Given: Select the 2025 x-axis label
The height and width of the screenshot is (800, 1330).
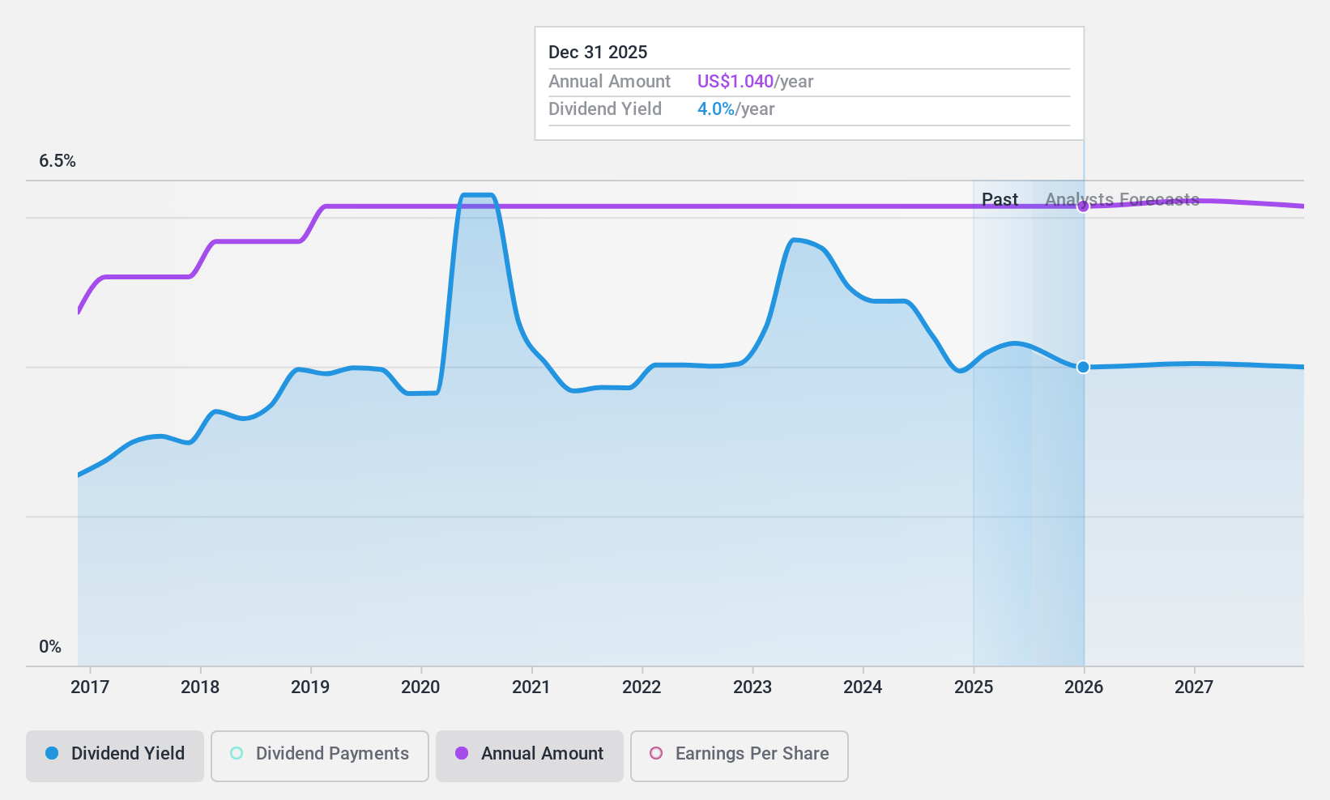Looking at the screenshot, I should tap(974, 687).
